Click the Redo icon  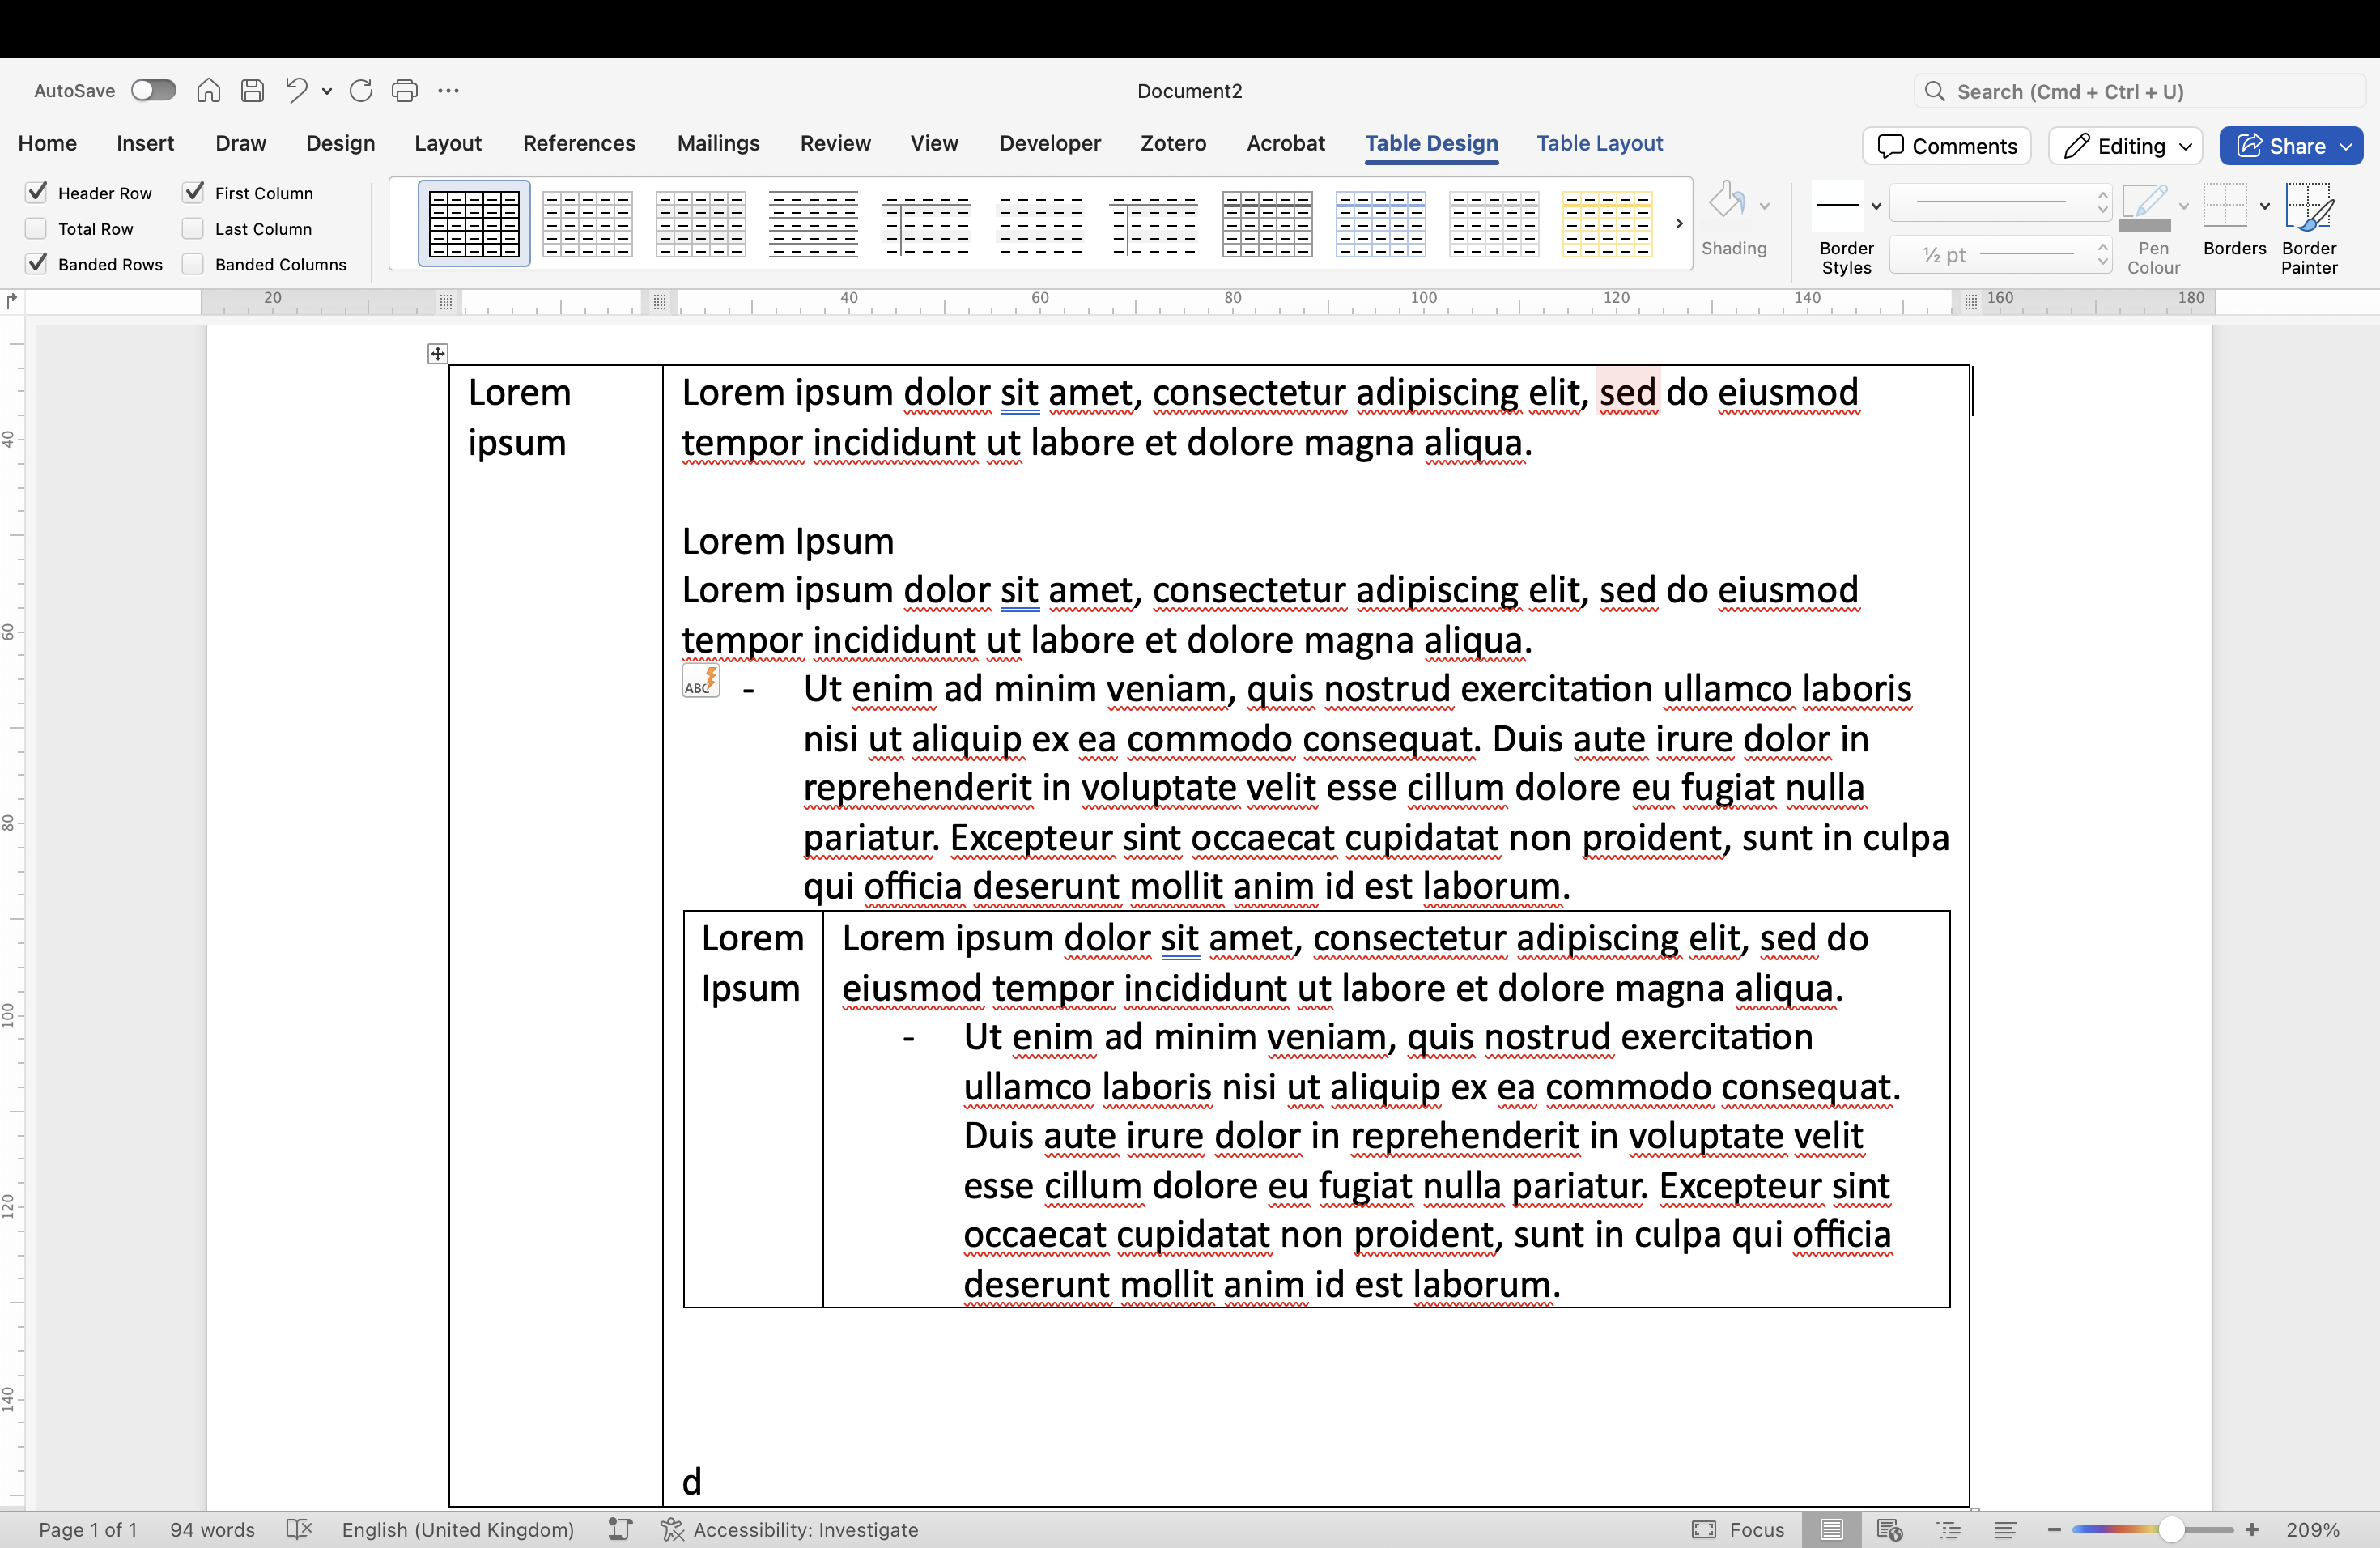pyautogui.click(x=361, y=91)
